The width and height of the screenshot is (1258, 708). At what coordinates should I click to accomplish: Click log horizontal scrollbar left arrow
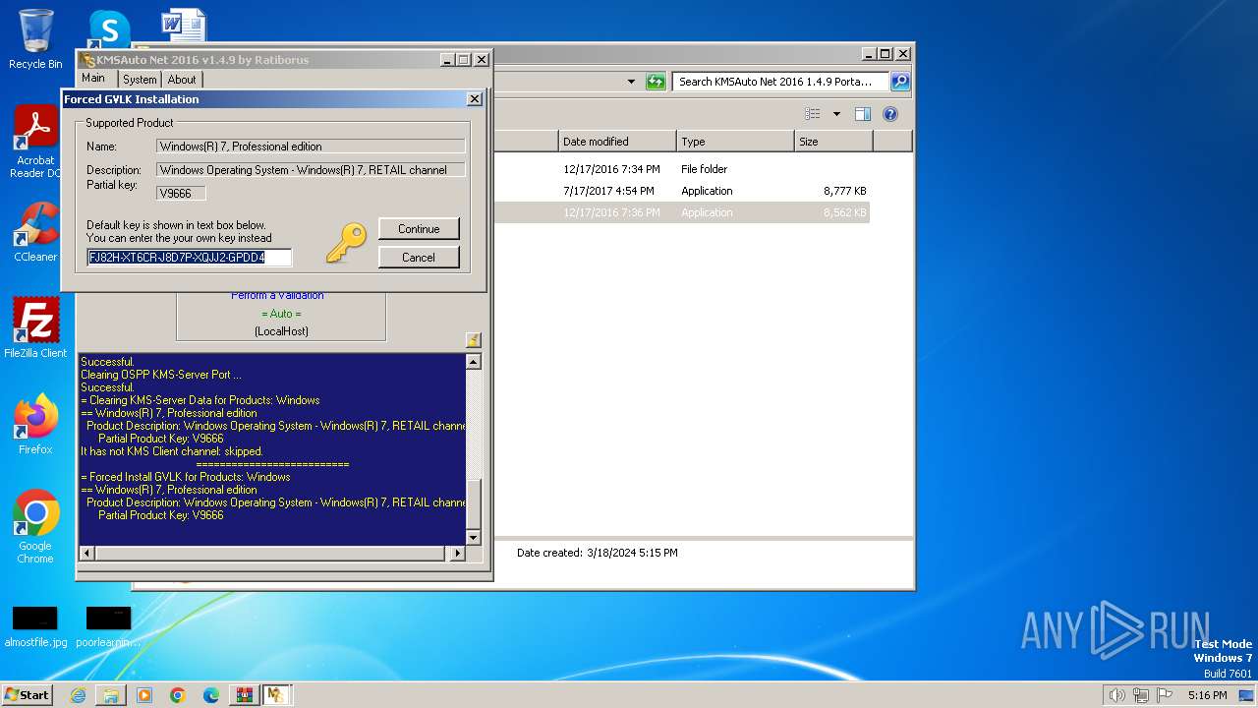click(x=86, y=554)
